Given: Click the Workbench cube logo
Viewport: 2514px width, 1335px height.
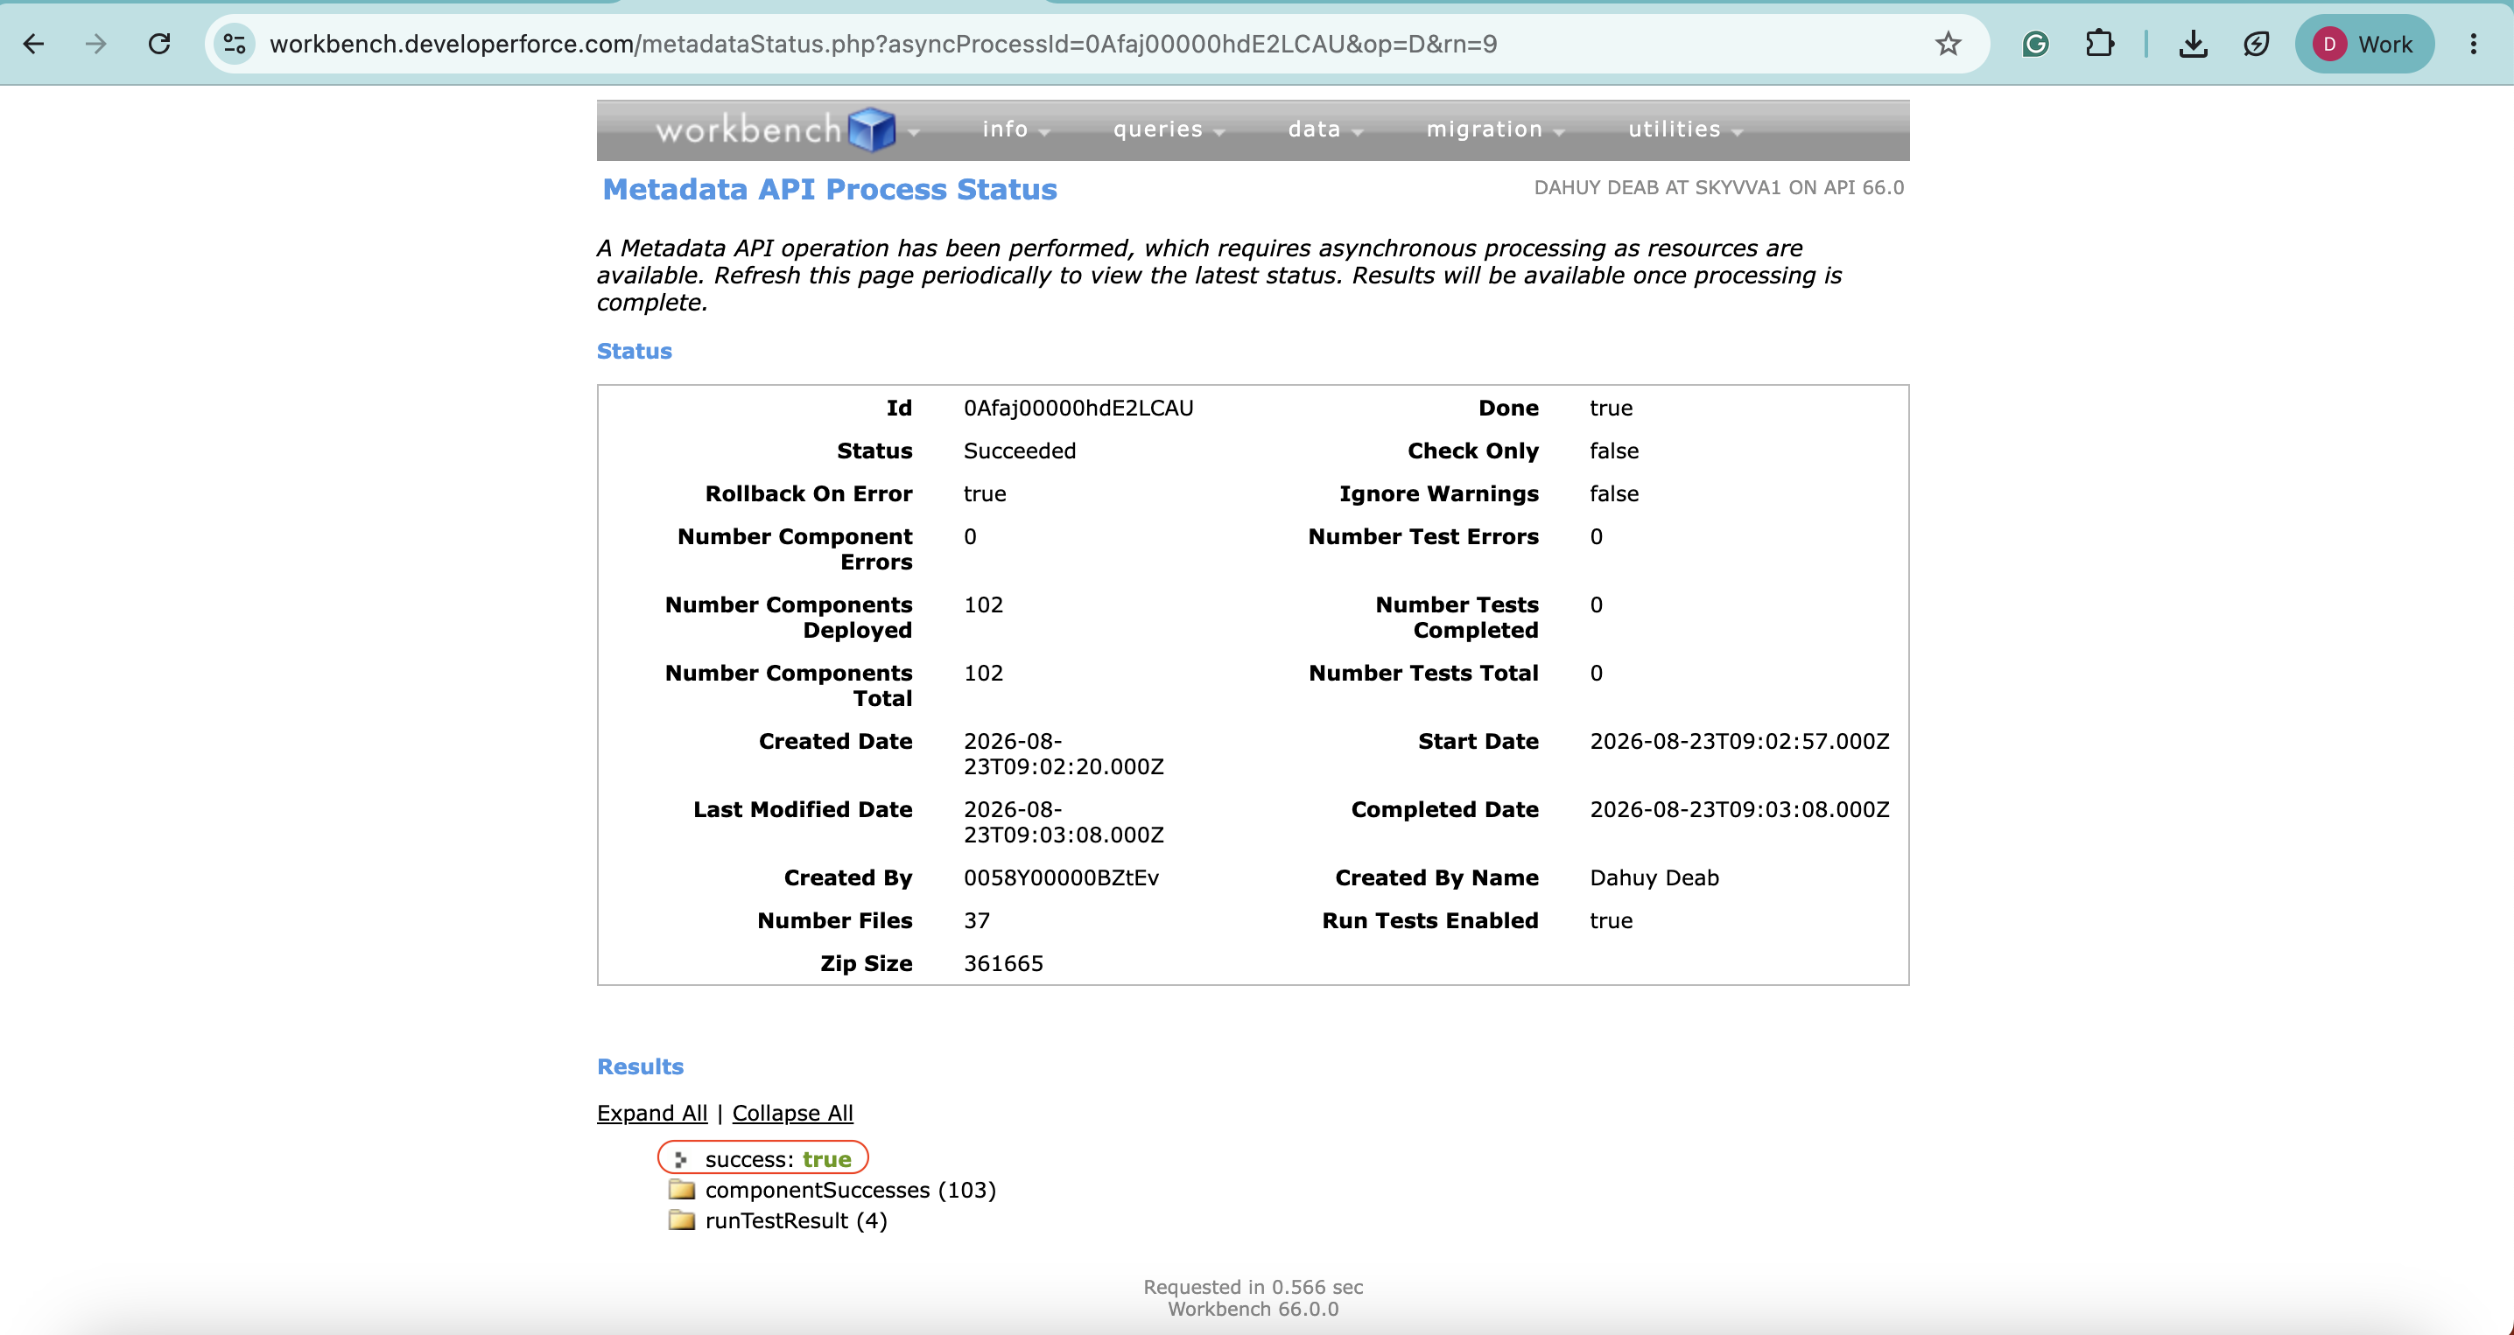Looking at the screenshot, I should (x=872, y=129).
